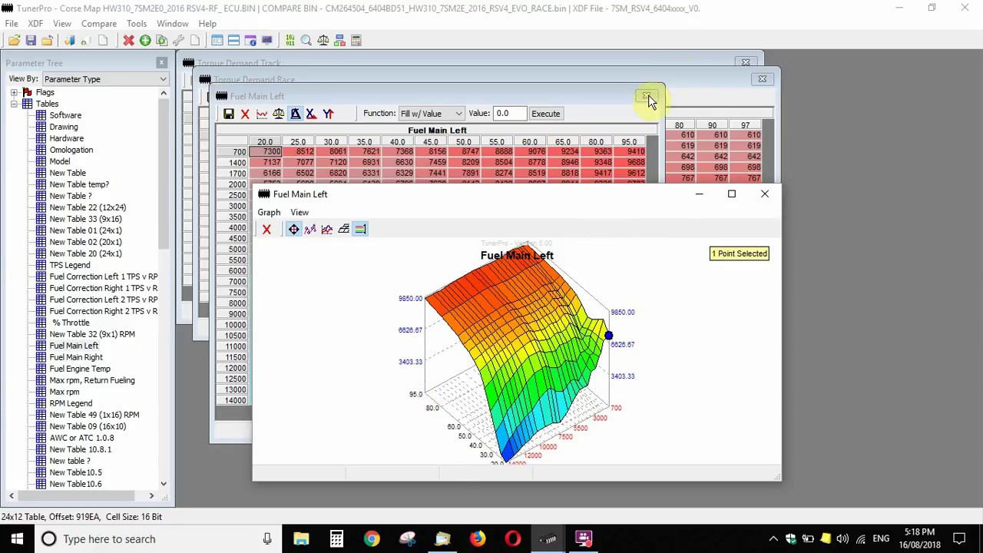983x553 pixels.
Task: Click the 700 RPM row header
Action: coord(233,152)
